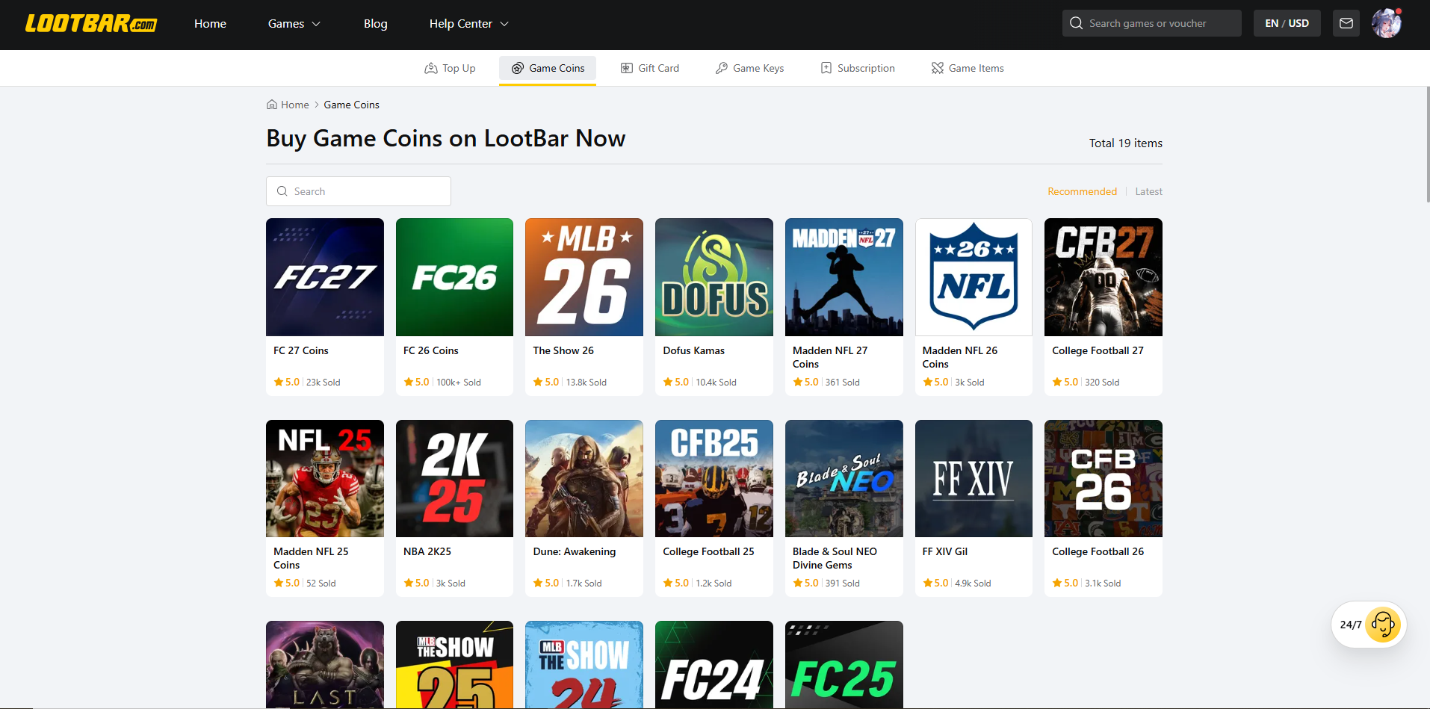Screen dimensions: 1430x709
Task: Click the search games or voucher field
Action: [1152, 23]
